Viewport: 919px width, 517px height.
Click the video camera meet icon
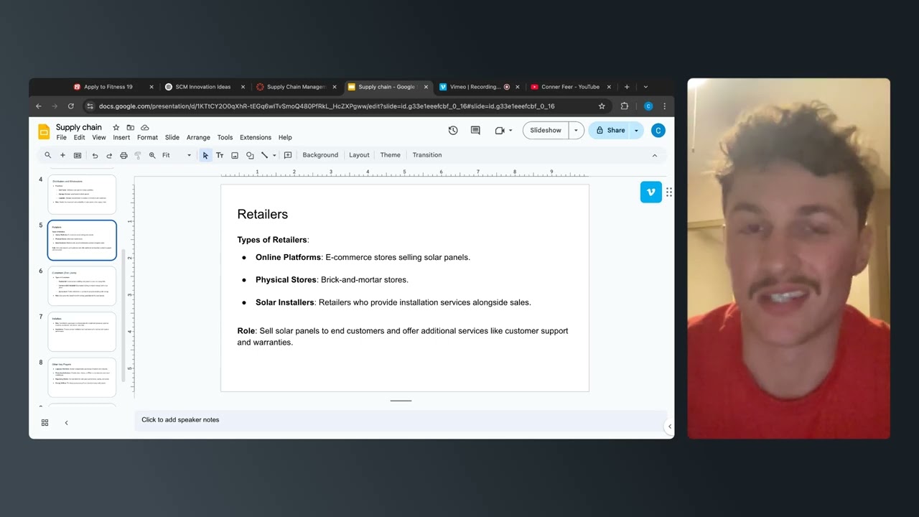tap(500, 130)
